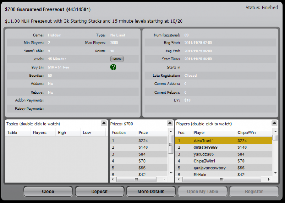The width and height of the screenshot is (285, 203).
Task: Collapse the Prizes panel arrow
Action: (170, 124)
